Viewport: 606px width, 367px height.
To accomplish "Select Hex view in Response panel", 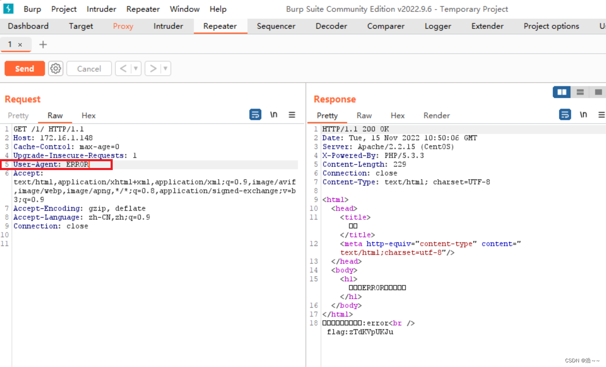I will (x=397, y=115).
